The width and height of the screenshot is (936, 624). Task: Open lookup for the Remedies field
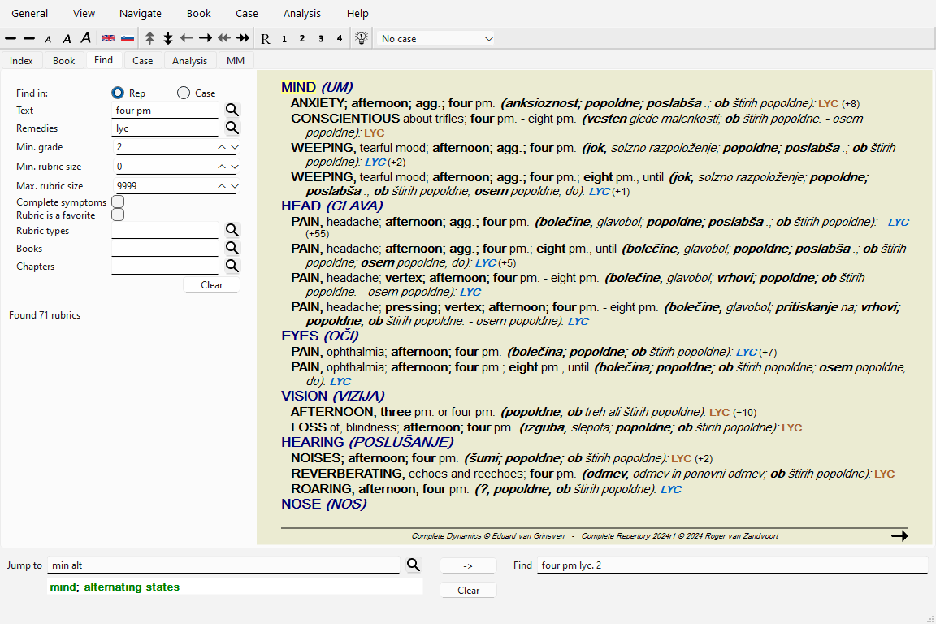tap(232, 128)
